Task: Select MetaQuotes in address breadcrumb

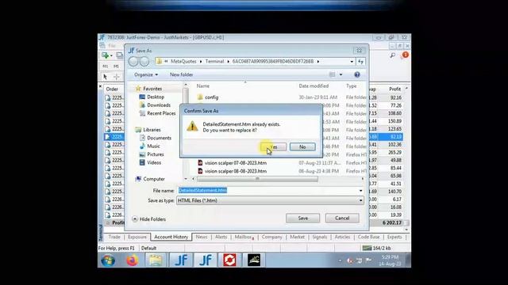Action: click(x=183, y=62)
